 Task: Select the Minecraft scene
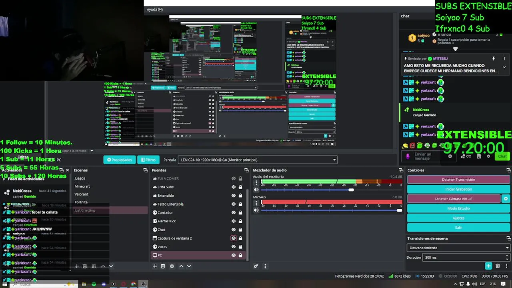pos(82,186)
